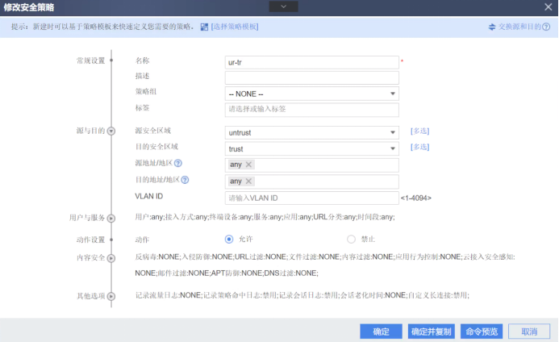This screenshot has width=559, height=342.
Task: Click 交换源和目的 text link
Action: point(519,27)
